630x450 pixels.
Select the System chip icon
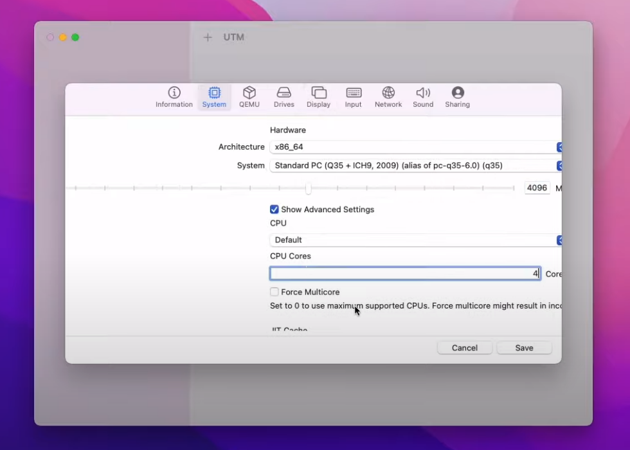point(214,93)
